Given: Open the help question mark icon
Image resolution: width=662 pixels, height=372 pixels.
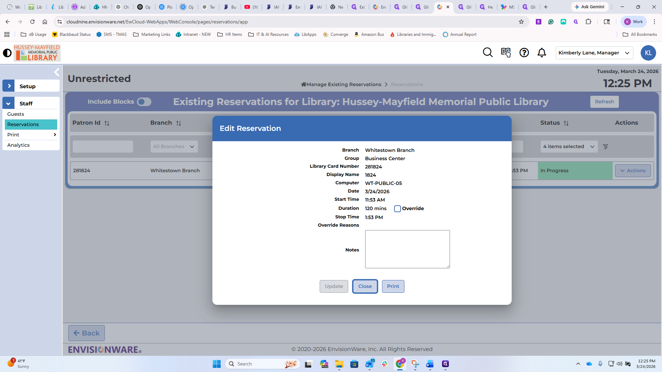Looking at the screenshot, I should click(524, 52).
